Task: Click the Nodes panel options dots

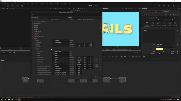Action: tap(179, 60)
